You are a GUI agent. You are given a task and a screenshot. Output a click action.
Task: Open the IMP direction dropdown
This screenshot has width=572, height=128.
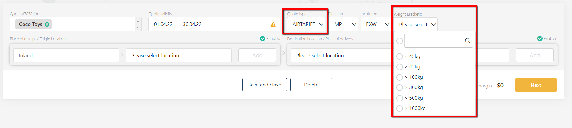point(343,24)
